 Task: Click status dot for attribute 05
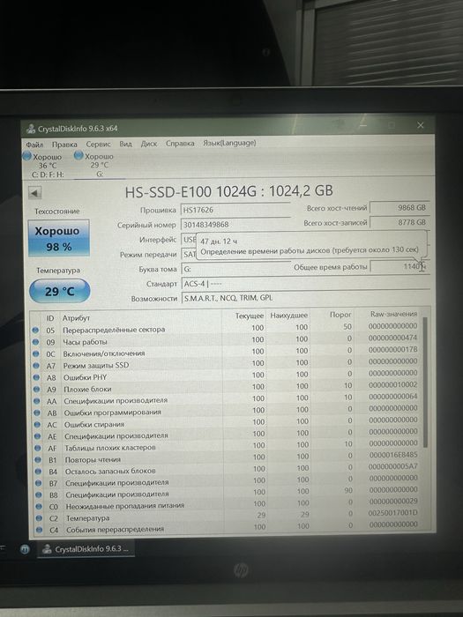coord(35,331)
